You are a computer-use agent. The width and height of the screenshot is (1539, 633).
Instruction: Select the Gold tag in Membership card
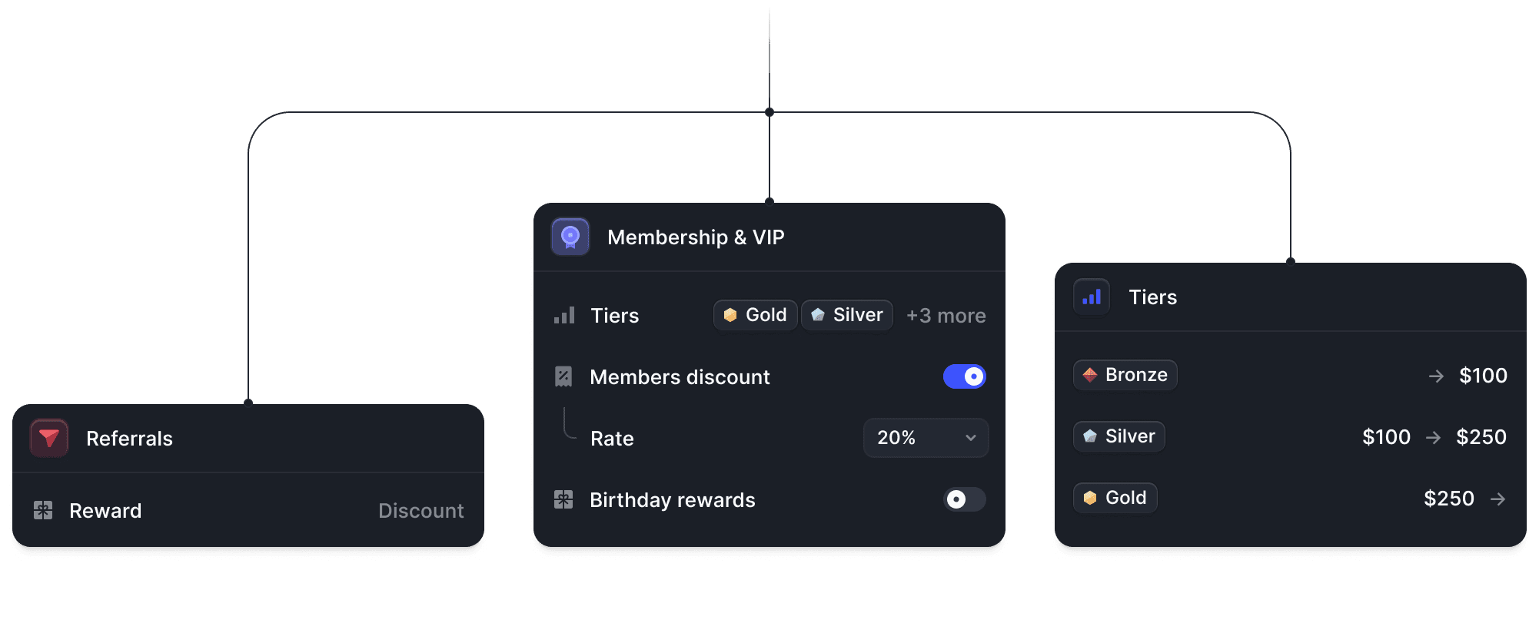pyautogui.click(x=755, y=315)
